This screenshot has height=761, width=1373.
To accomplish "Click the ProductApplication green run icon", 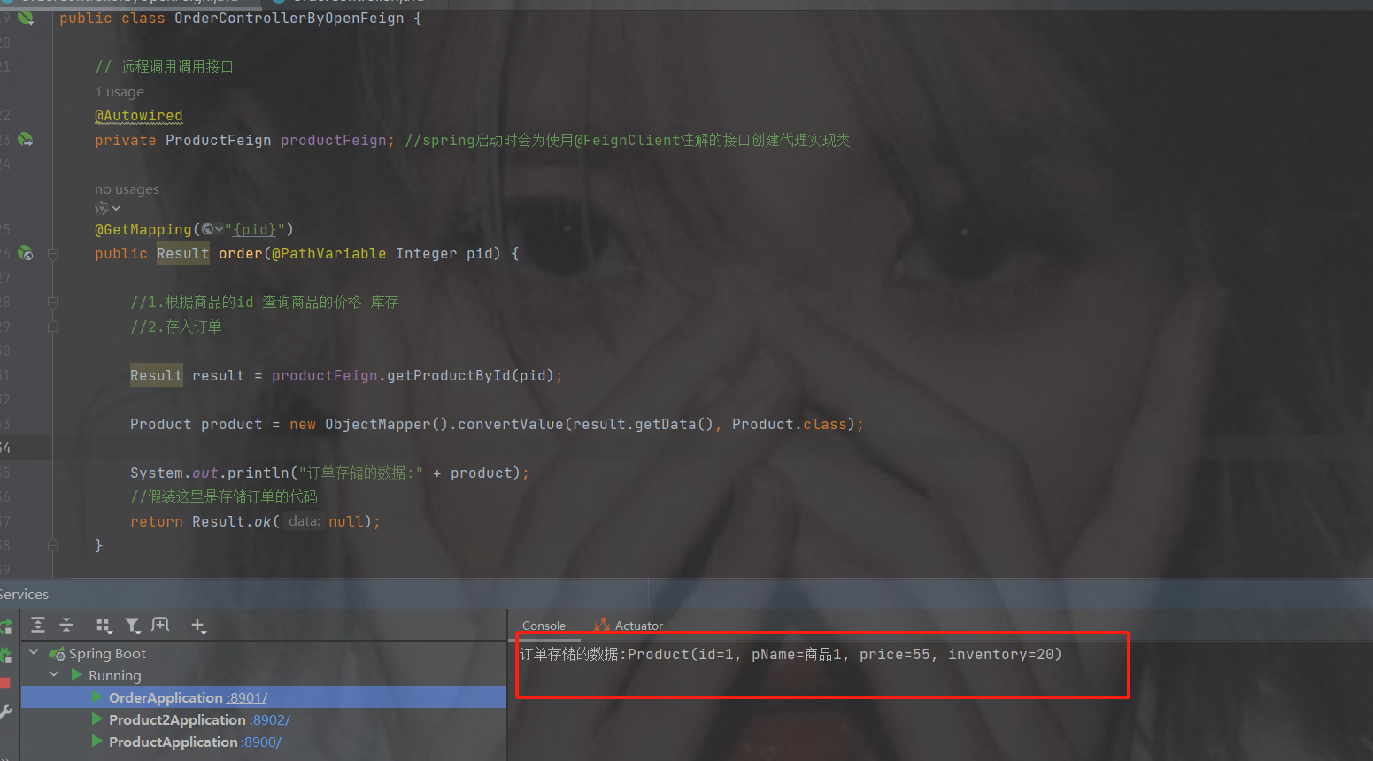I will [x=96, y=742].
